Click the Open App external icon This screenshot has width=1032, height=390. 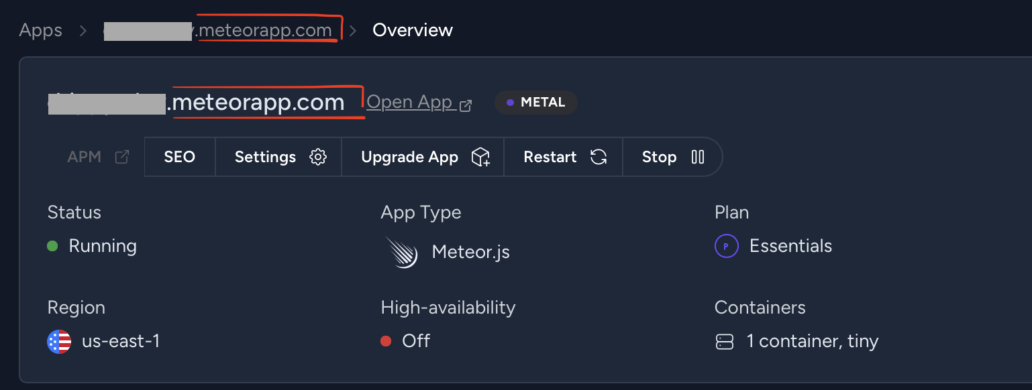(466, 105)
